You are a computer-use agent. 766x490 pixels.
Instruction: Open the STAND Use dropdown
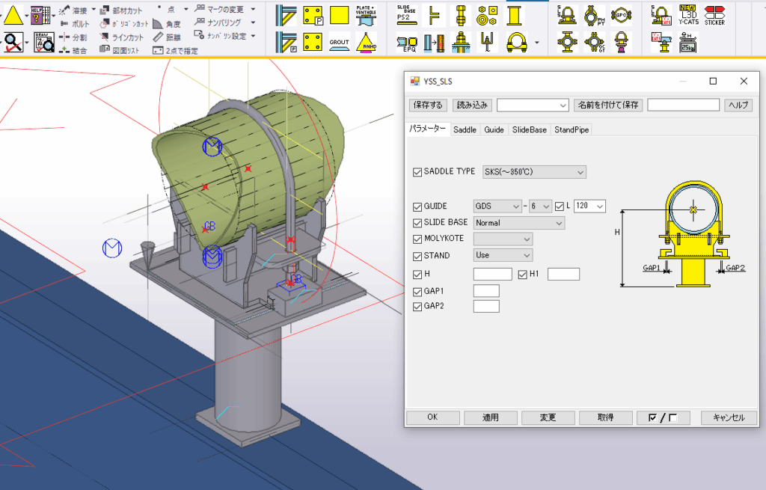click(503, 255)
